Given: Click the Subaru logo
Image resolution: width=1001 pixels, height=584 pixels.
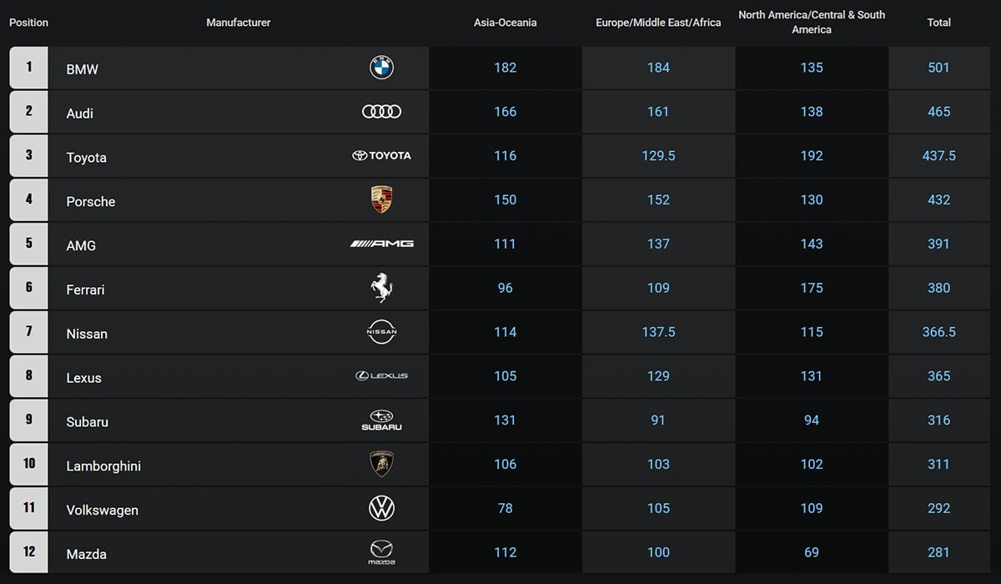Looking at the screenshot, I should coord(381,420).
